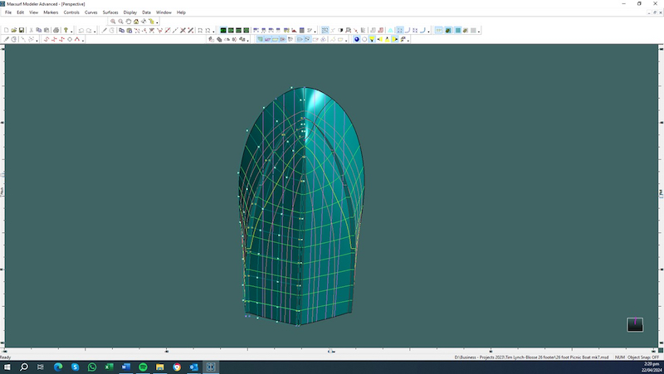Open the Curve of Areas red graph window icon
664x374 pixels.
(294, 31)
